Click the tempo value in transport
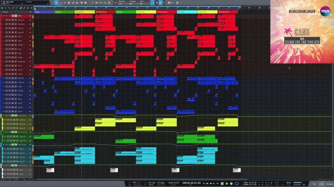Image resolution: width=334 pixels, height=187 pixels. click(x=289, y=183)
